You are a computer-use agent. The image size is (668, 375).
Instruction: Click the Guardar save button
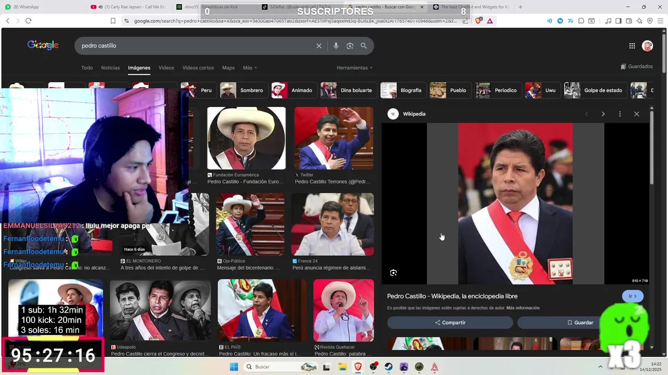[x=580, y=322]
